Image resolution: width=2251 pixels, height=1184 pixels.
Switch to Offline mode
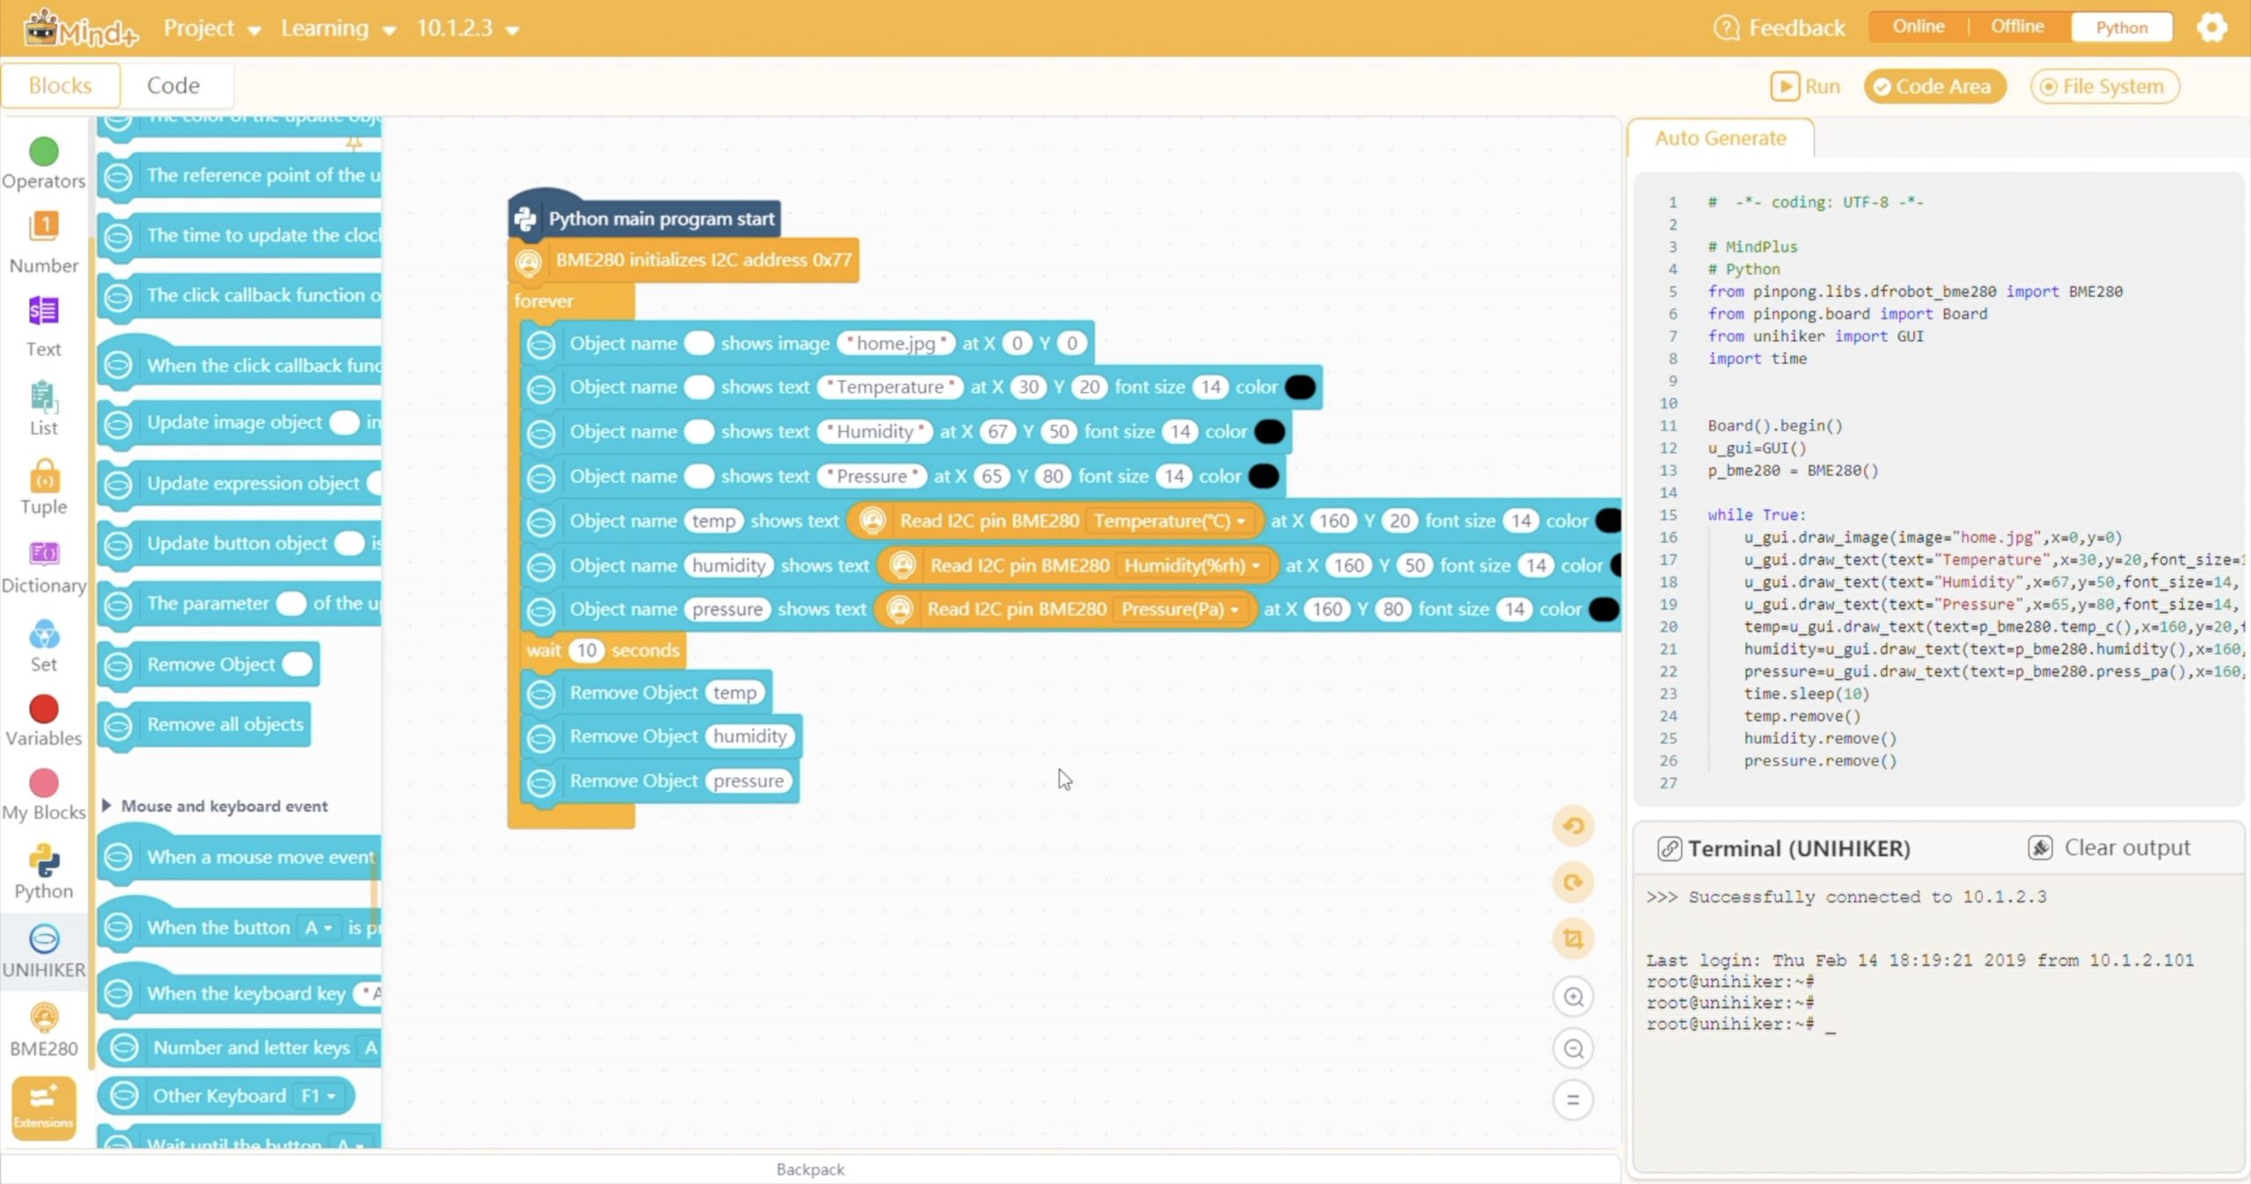click(x=2017, y=27)
